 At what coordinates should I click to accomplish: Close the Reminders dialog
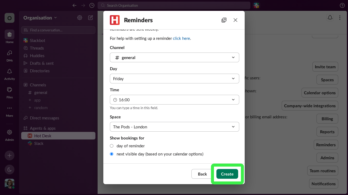(235, 20)
